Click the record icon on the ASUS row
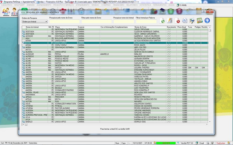Image resolution: width=233 pixels, height=145 pixels. click(24, 104)
